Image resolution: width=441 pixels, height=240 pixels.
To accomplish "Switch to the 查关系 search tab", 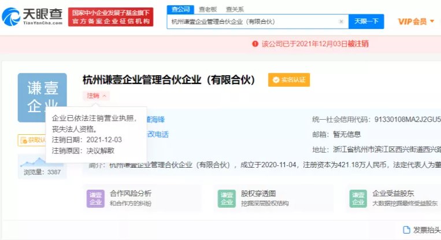I will pyautogui.click(x=235, y=9).
